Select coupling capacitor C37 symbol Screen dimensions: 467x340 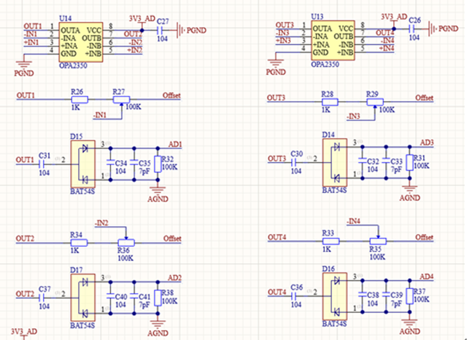[x=42, y=297]
